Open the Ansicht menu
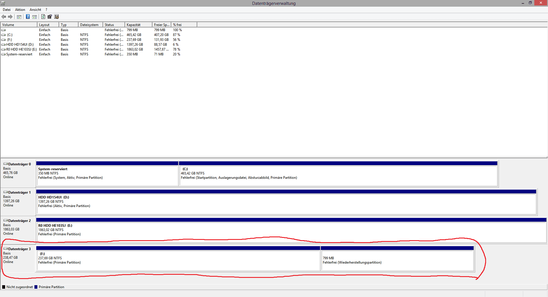This screenshot has width=548, height=297. [x=35, y=10]
